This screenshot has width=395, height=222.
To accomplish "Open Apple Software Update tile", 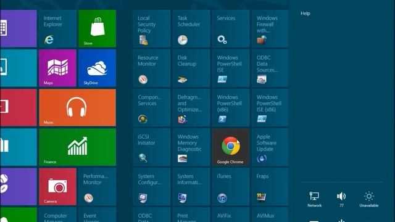I will click(270, 147).
